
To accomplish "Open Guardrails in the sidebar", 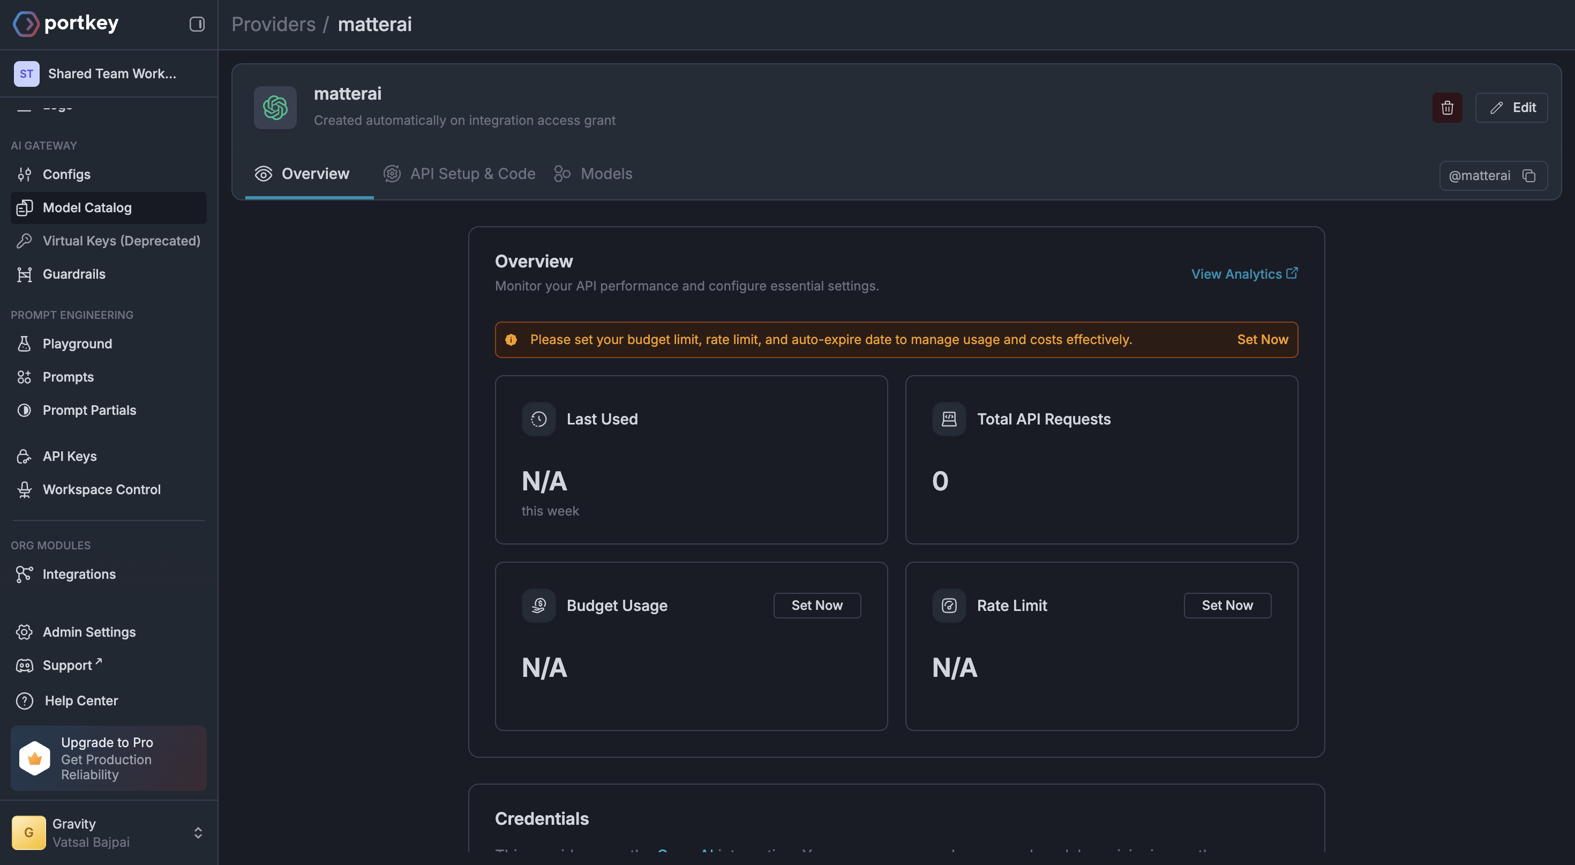I will [73, 274].
